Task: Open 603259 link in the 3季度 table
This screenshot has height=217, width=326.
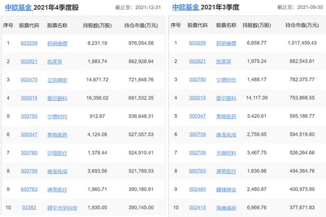Action: point(198,43)
